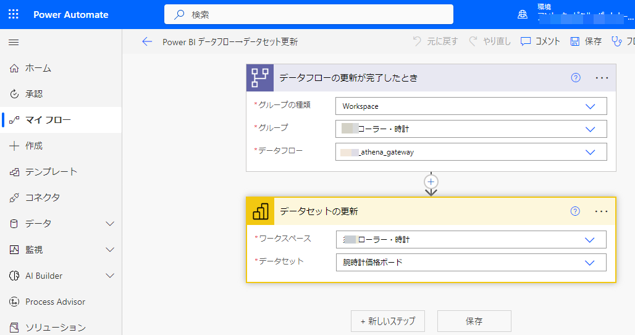The height and width of the screenshot is (335, 635).
Task: Open Process Advisor in sidebar
Action: pyautogui.click(x=61, y=302)
